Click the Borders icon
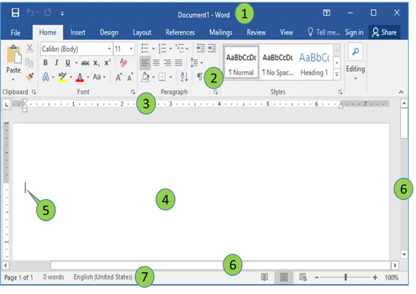This screenshot has height=294, width=416. pyautogui.click(x=162, y=77)
